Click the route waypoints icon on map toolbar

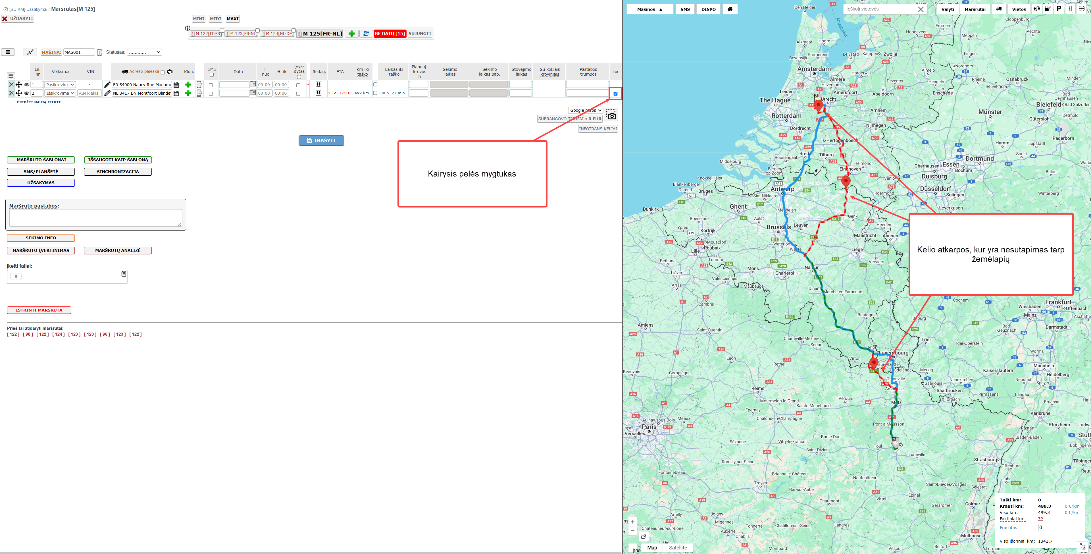click(1036, 9)
